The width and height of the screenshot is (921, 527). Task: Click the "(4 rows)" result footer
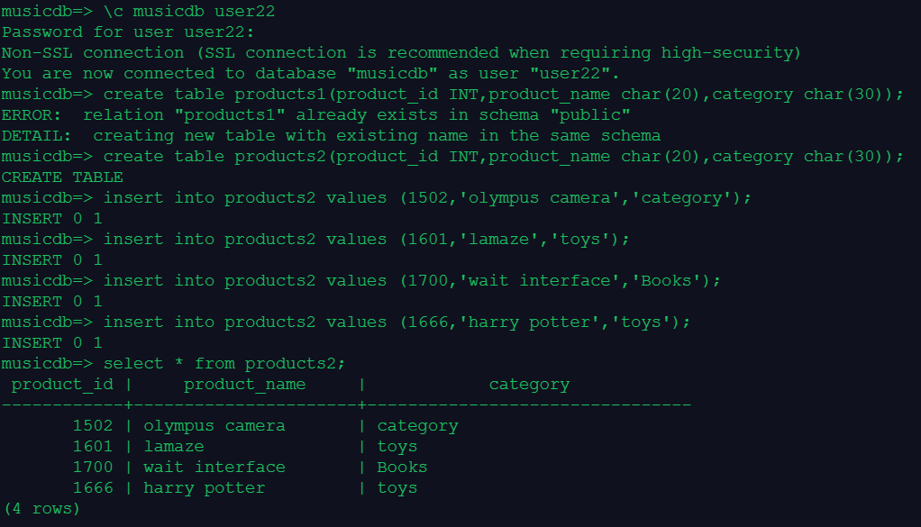41,508
